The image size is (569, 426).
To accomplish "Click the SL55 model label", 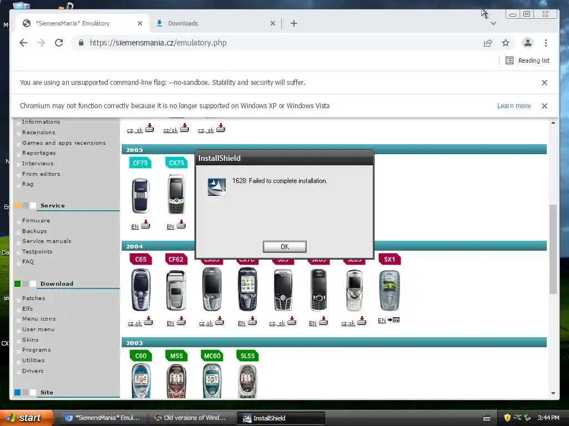I will 247,356.
